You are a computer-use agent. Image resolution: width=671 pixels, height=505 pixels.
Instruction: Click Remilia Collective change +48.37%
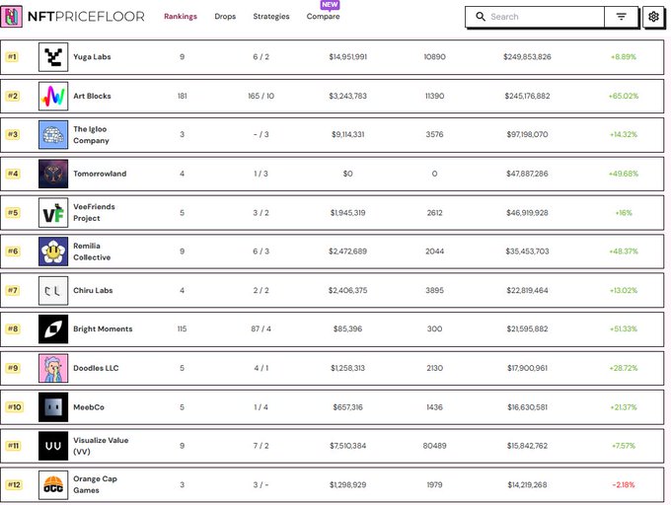coord(624,252)
